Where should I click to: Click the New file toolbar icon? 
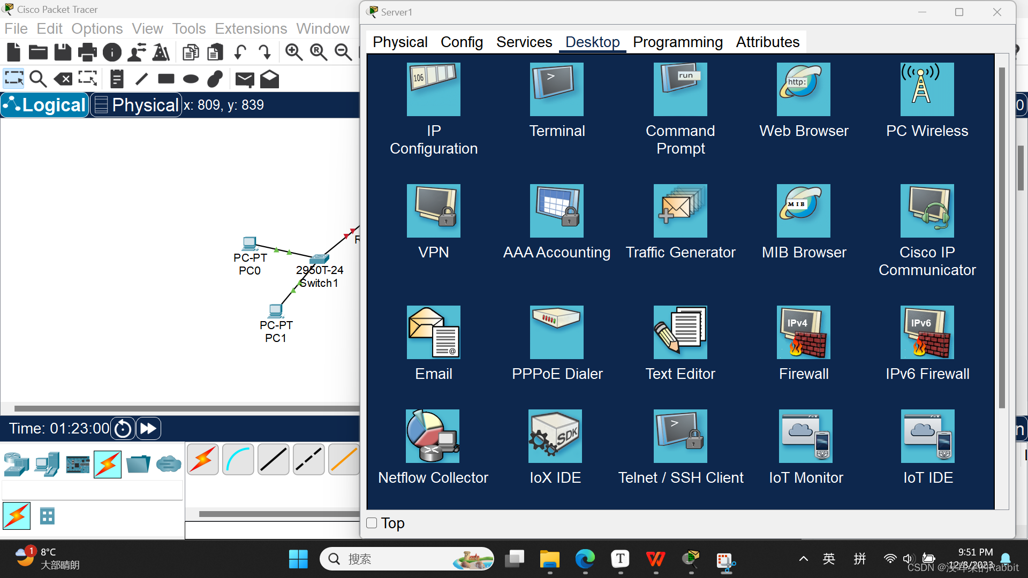(x=13, y=52)
